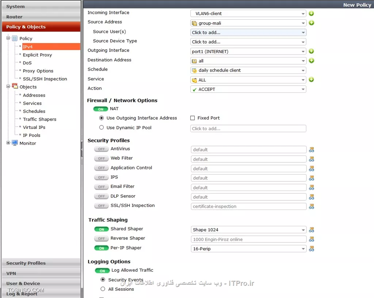Image resolution: width=374 pixels, height=298 pixels.
Task: Open the Policy & Objects section
Action: pos(41,27)
